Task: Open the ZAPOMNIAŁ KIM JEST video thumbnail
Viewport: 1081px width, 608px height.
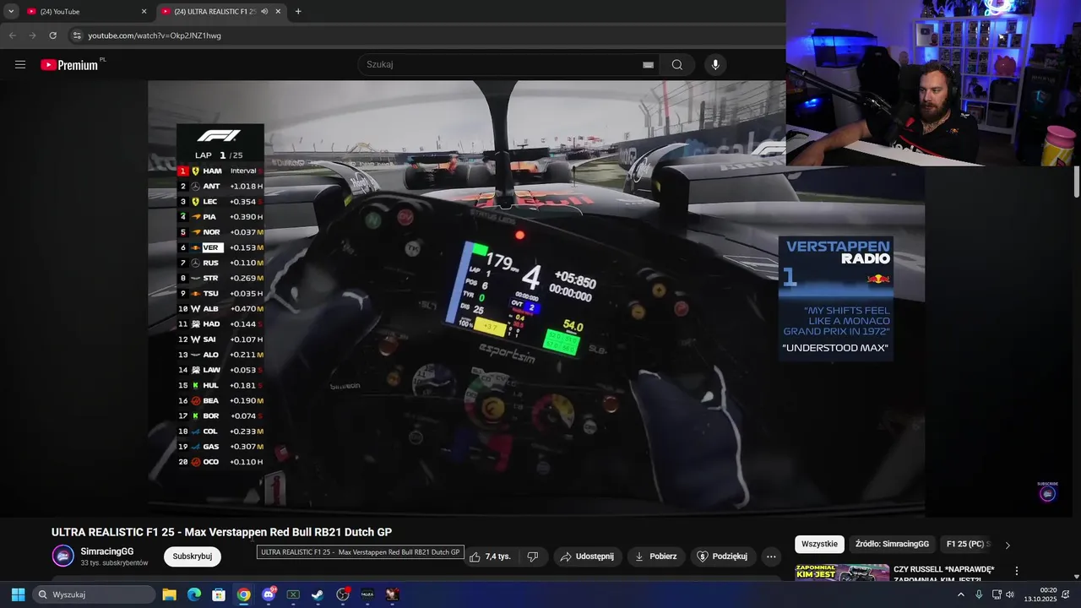Action: 842,573
